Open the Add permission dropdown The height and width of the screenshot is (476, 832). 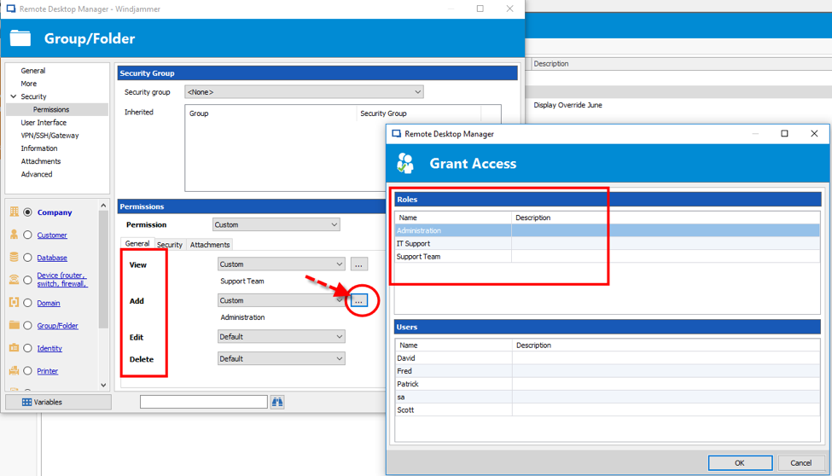(x=282, y=300)
